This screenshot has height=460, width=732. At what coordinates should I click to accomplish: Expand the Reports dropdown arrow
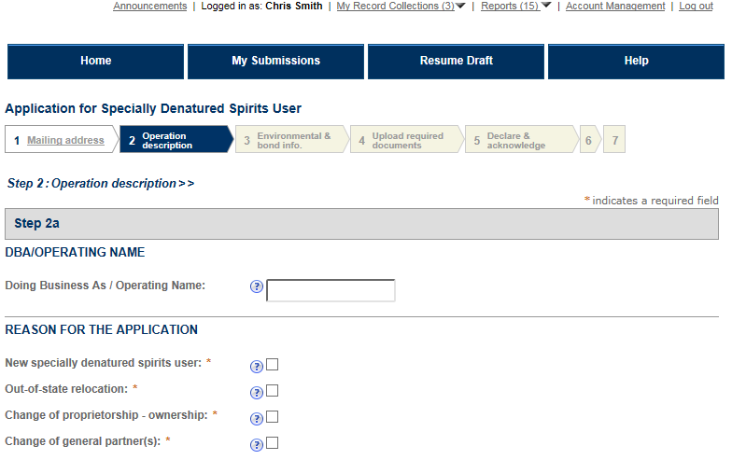[546, 6]
